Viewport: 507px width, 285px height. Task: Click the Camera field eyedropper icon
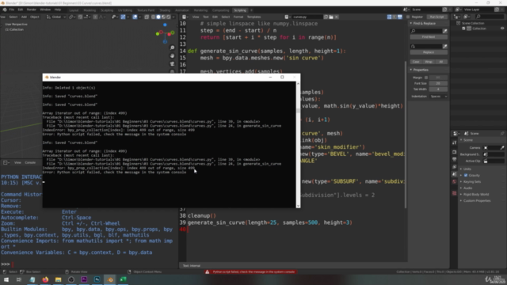pos(502,148)
